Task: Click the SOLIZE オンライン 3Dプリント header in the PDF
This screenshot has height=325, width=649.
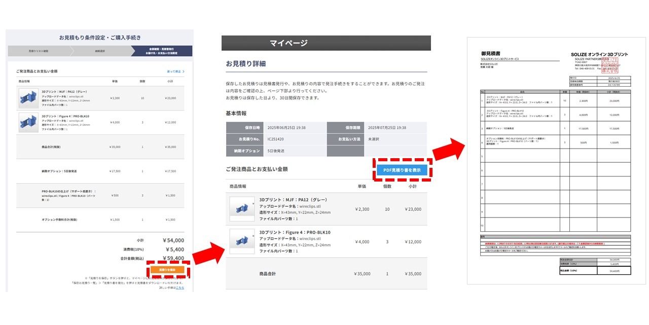Action: tap(599, 54)
